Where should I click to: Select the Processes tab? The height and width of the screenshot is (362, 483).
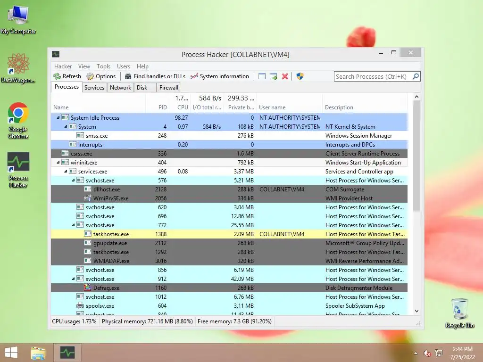[67, 87]
